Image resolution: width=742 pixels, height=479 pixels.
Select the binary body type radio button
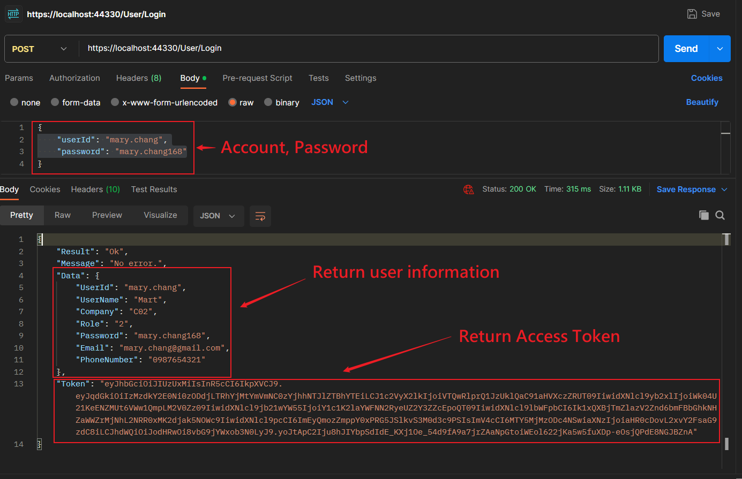tap(268, 102)
